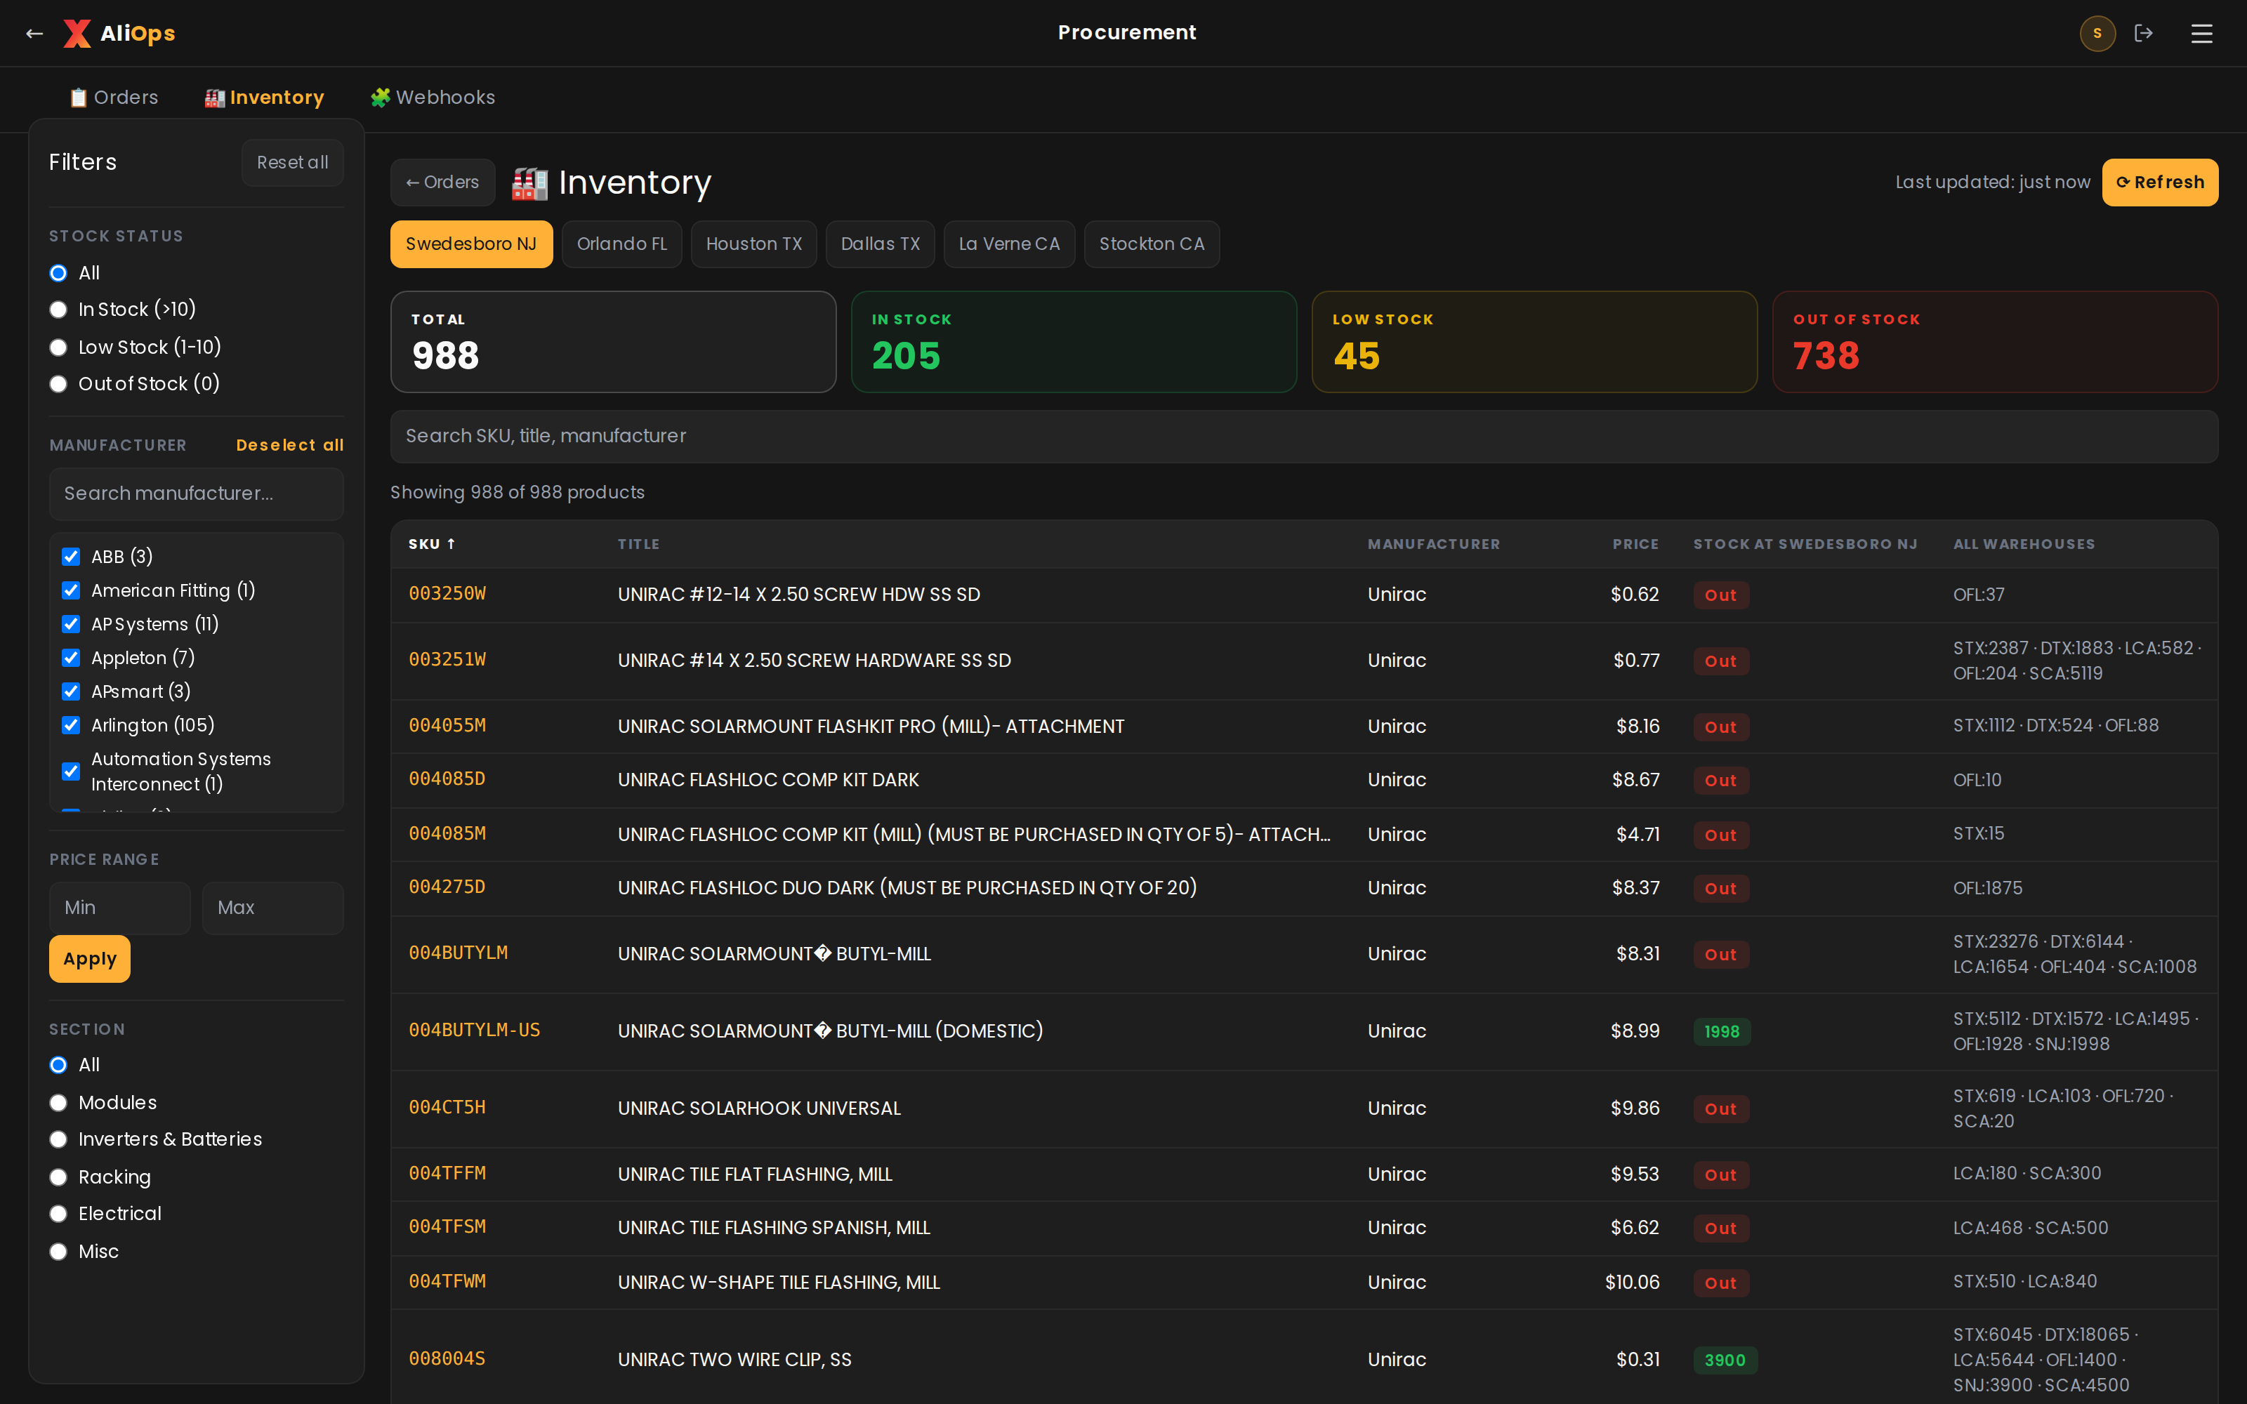Sort by the SKU column header
This screenshot has height=1404, width=2247.
pos(432,544)
